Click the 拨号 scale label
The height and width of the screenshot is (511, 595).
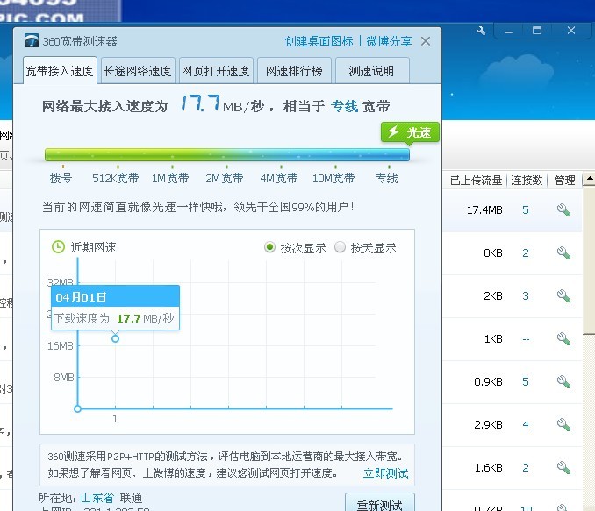tap(61, 178)
